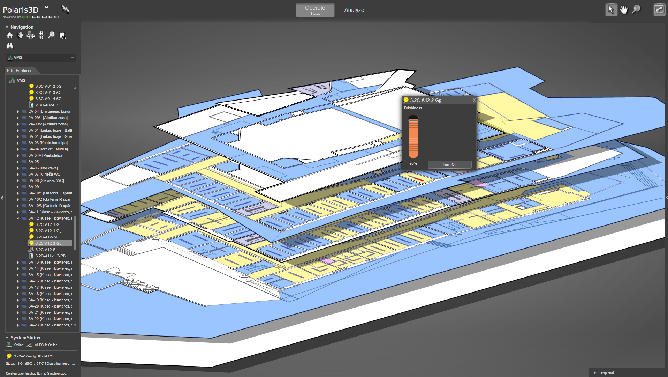This screenshot has width=668, height=377.
Task: Close the 3.2C-A12-2-Gg brightness popup
Action: 474,100
